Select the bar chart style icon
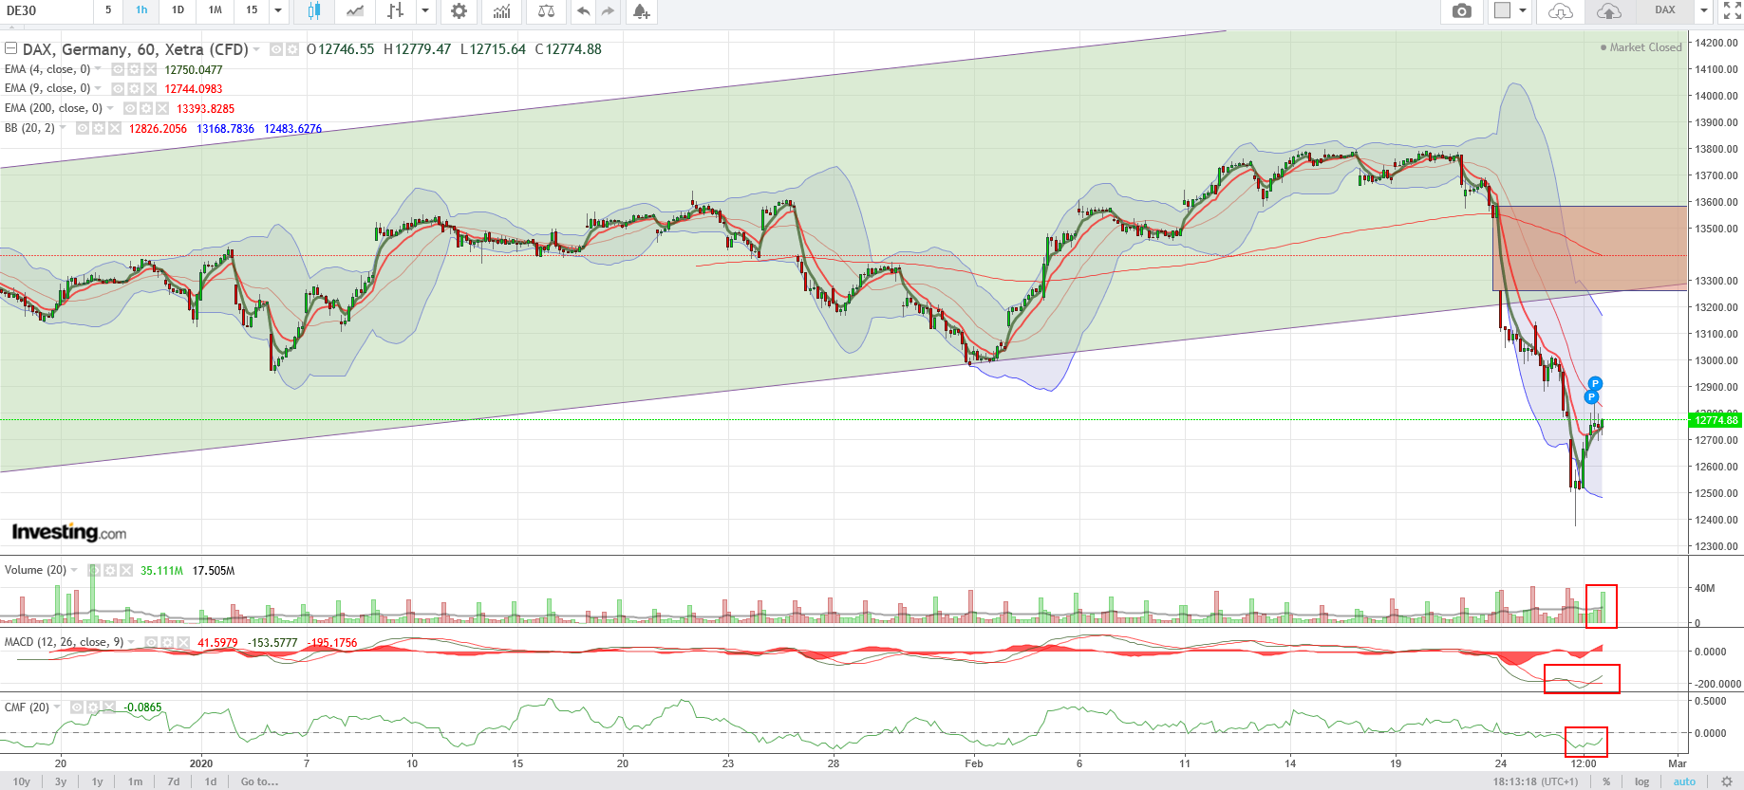The width and height of the screenshot is (1744, 790). click(x=396, y=11)
